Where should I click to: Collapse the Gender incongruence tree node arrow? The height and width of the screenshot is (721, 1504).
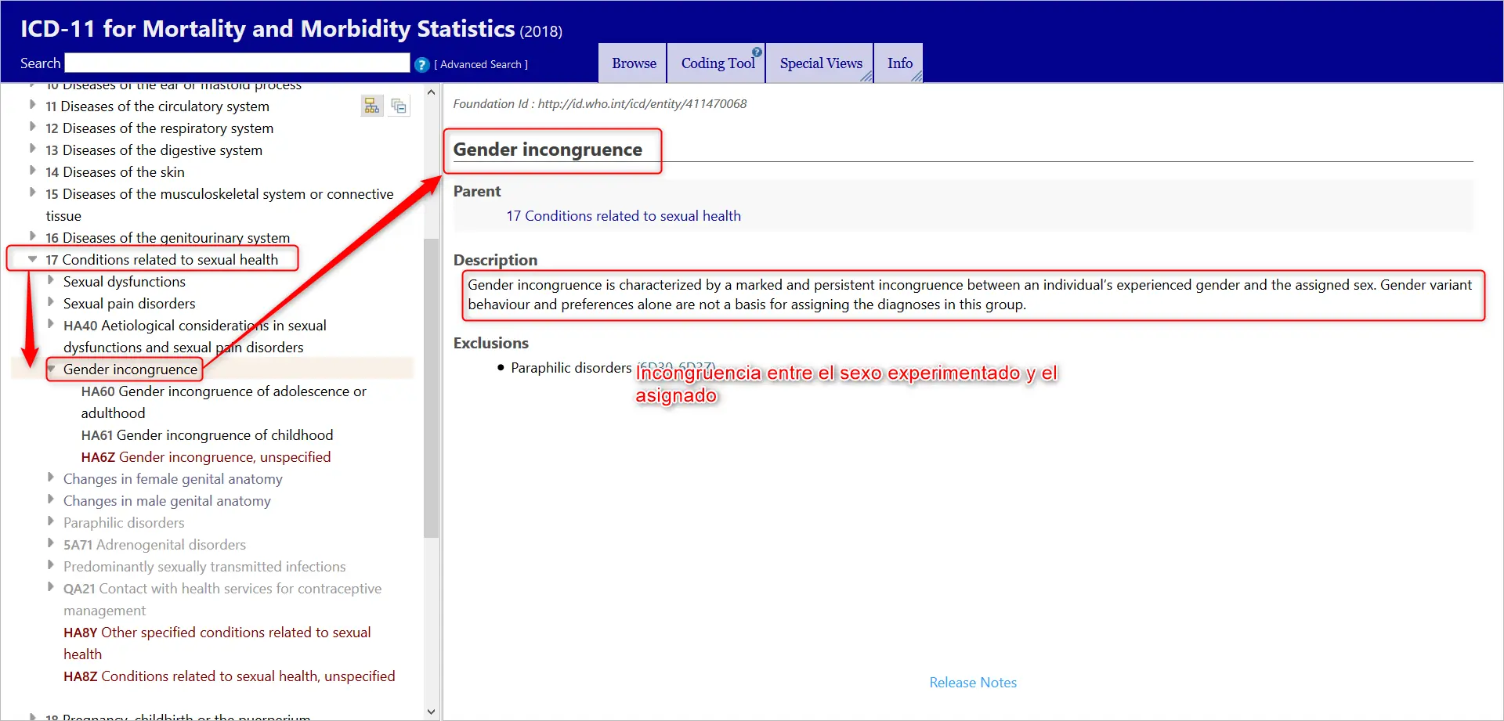[51, 368]
